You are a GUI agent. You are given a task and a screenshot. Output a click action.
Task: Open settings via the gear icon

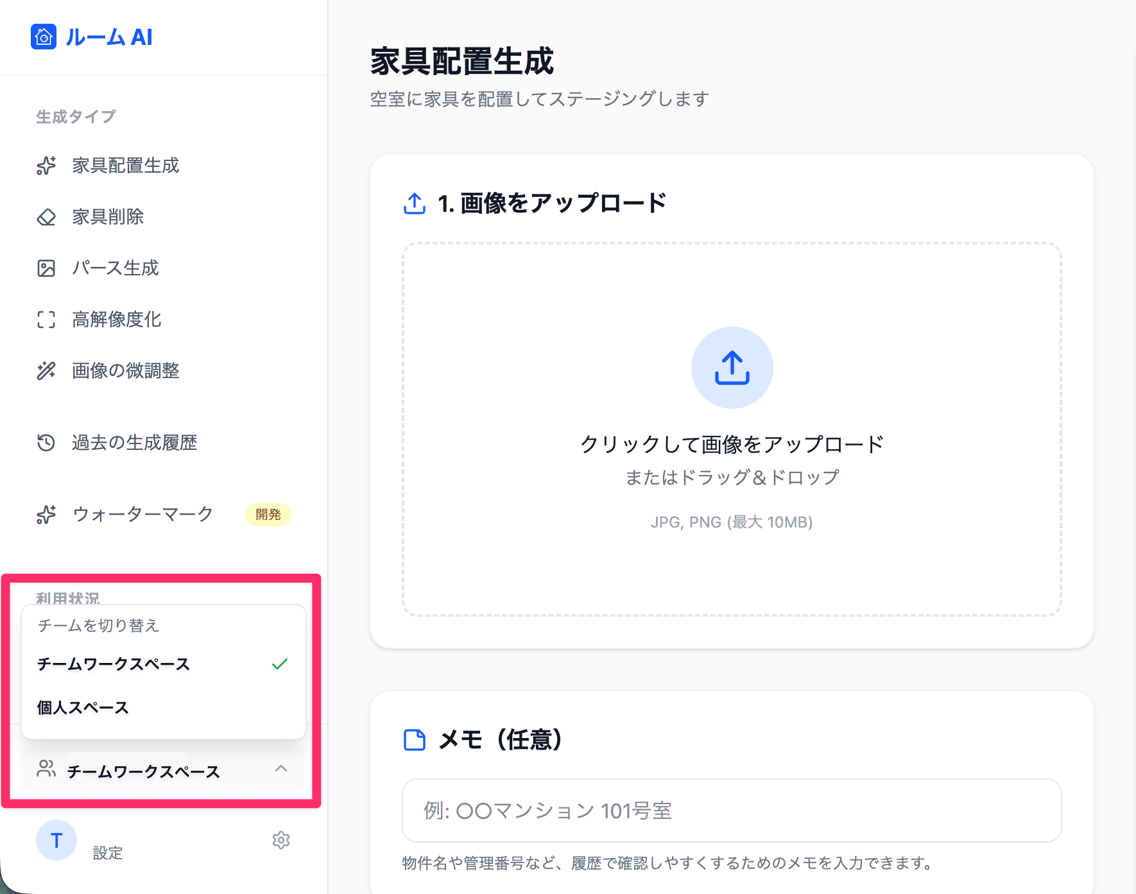coord(280,840)
